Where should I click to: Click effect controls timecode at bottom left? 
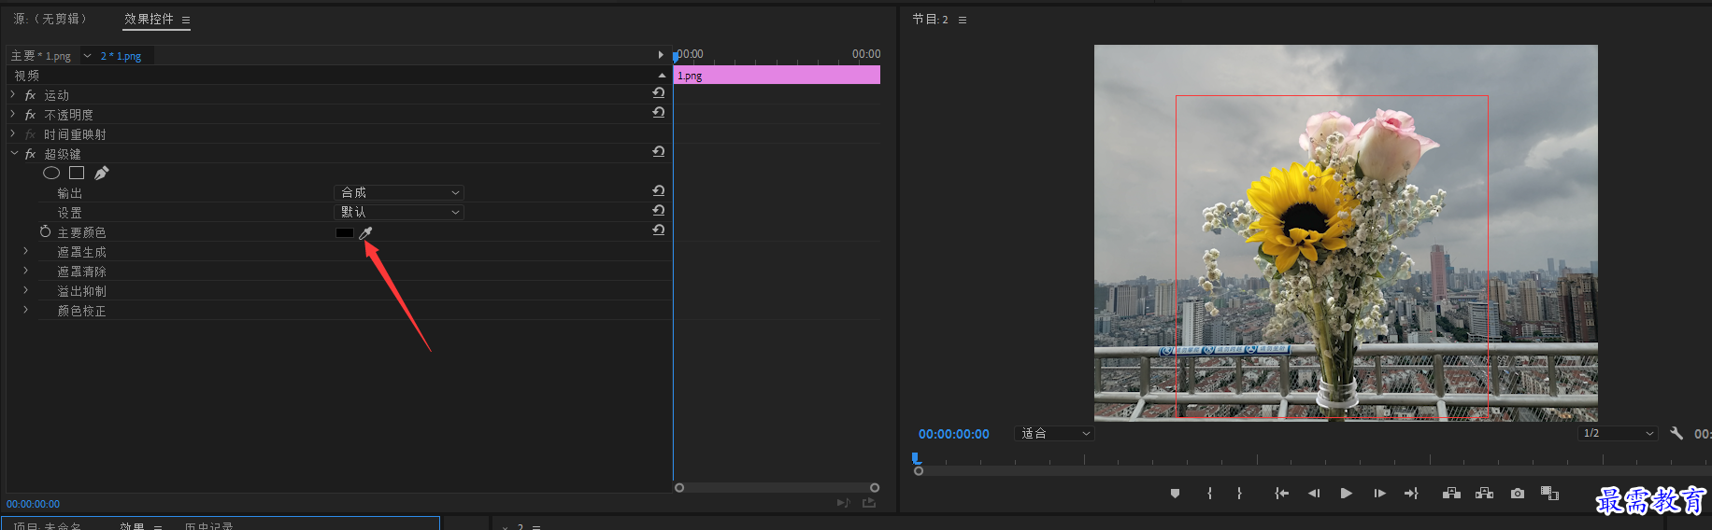(x=33, y=504)
